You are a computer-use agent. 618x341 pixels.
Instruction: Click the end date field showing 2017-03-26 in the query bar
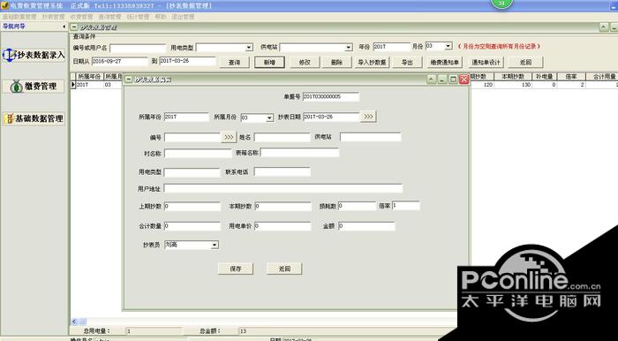click(187, 62)
